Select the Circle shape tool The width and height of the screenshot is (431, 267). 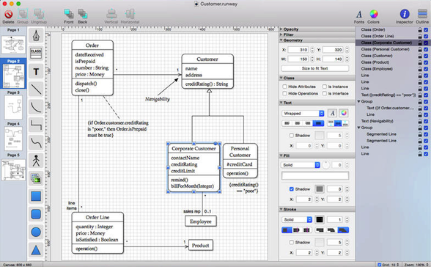click(36, 232)
